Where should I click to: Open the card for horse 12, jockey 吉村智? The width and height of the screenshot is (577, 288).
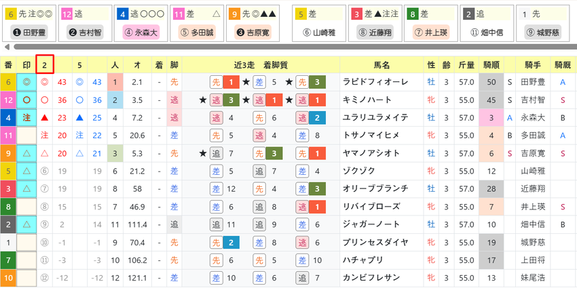click(85, 23)
